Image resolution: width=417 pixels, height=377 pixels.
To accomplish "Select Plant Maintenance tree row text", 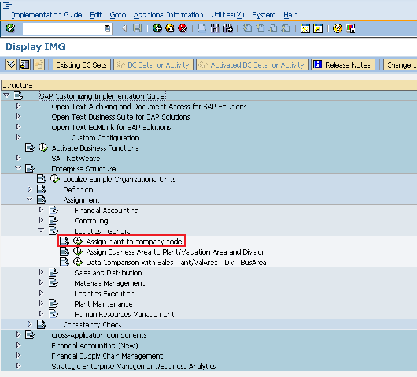I will (x=104, y=304).
